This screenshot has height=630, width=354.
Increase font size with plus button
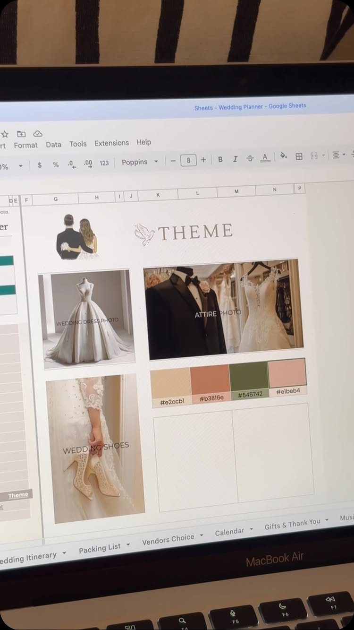tap(203, 160)
